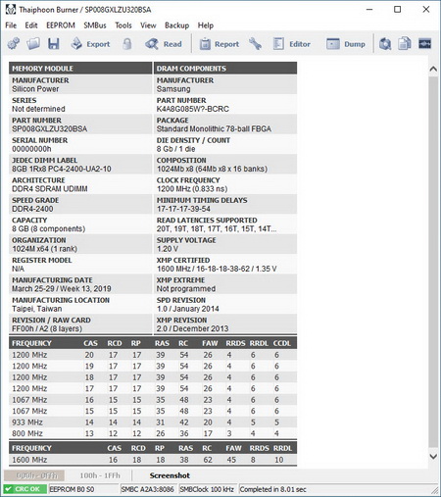This screenshot has height=497, width=441.
Task: Click the scrollbar down arrow
Action: [x=433, y=456]
